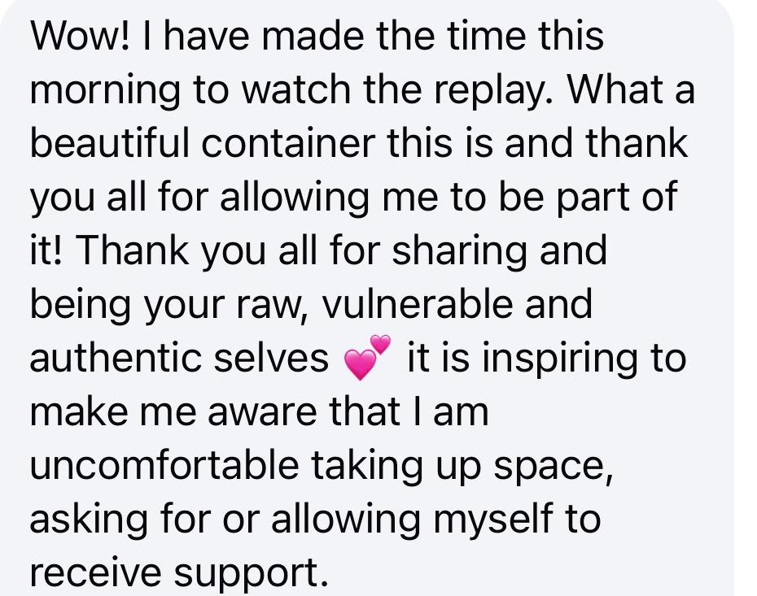Click the word "uncomfortable" in the message
The height and width of the screenshot is (596, 757).
(164, 464)
